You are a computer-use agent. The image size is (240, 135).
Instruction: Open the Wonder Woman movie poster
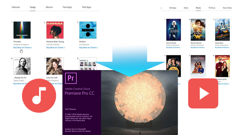(x=197, y=29)
